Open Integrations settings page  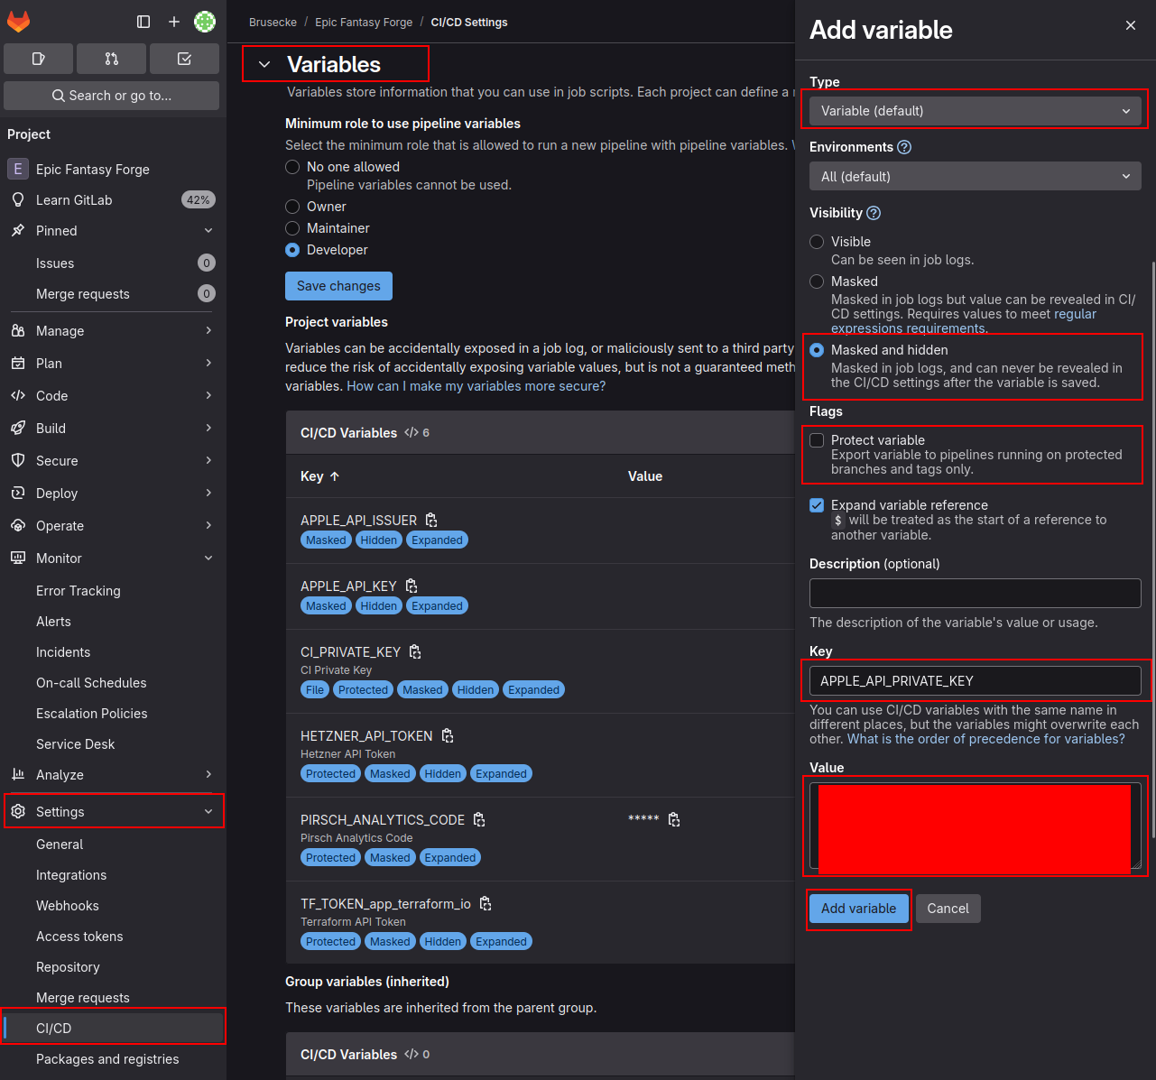point(112,875)
